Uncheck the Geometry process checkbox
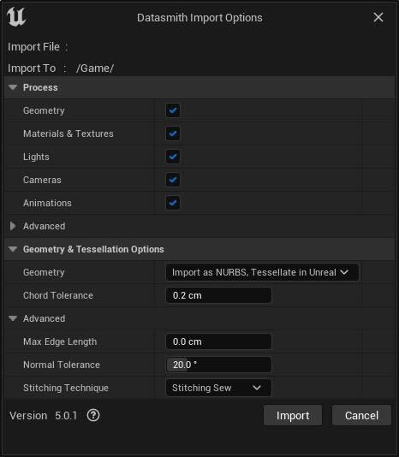Image resolution: width=399 pixels, height=457 pixels. [173, 110]
